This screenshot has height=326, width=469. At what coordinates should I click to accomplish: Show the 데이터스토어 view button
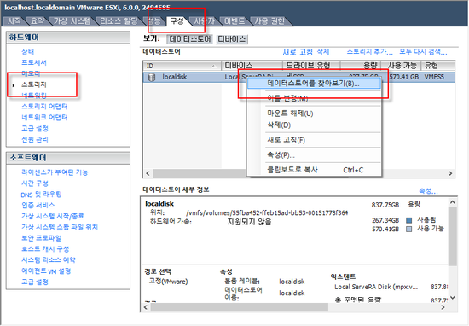tap(190, 39)
